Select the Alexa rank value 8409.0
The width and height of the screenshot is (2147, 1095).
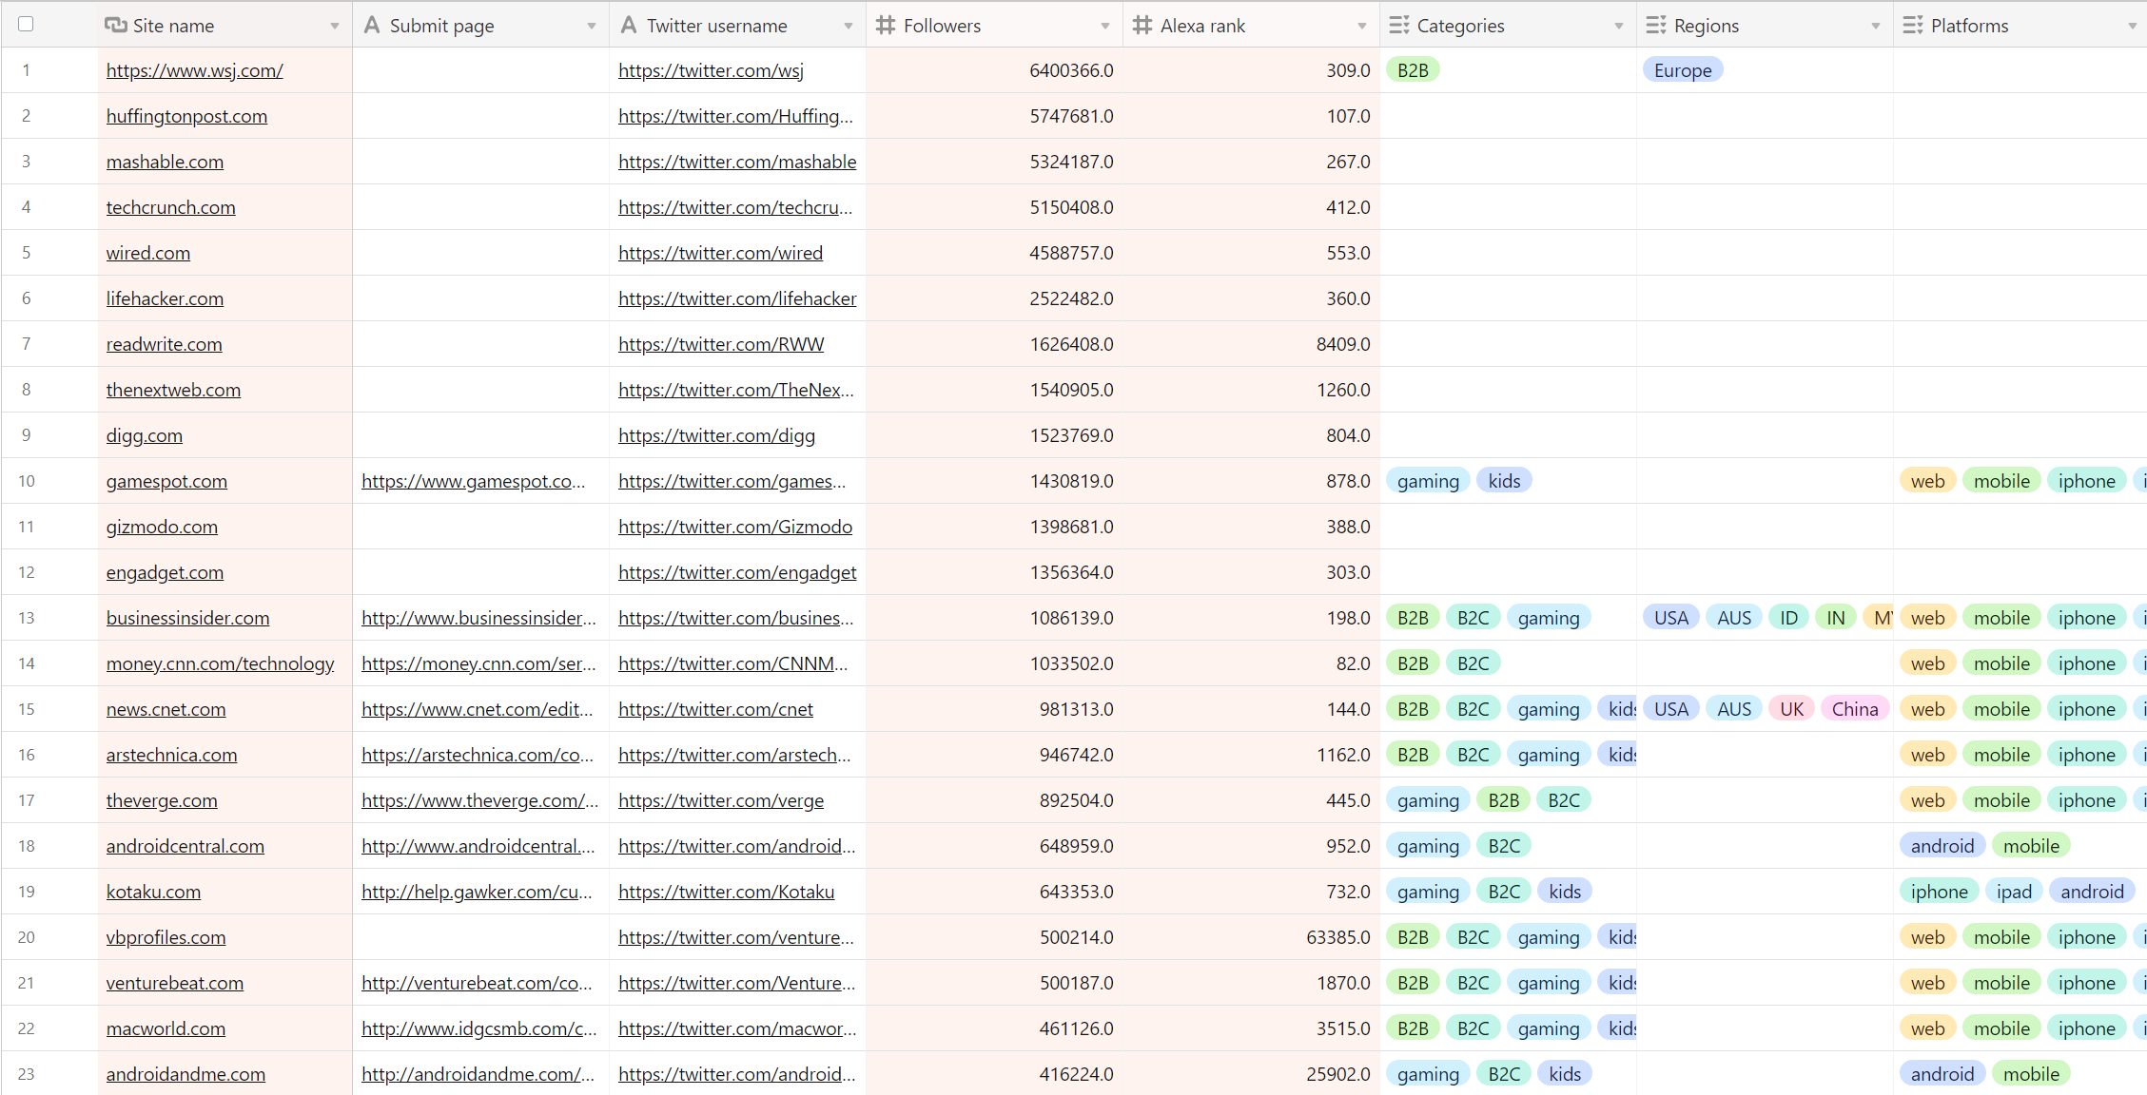pos(1343,344)
